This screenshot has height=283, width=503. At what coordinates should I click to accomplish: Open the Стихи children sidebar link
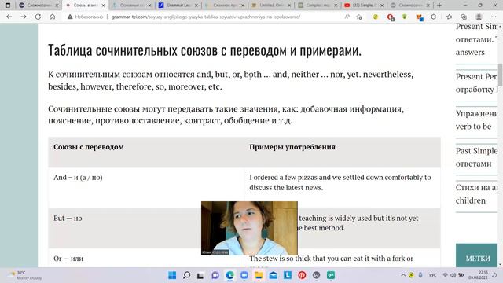click(x=477, y=194)
